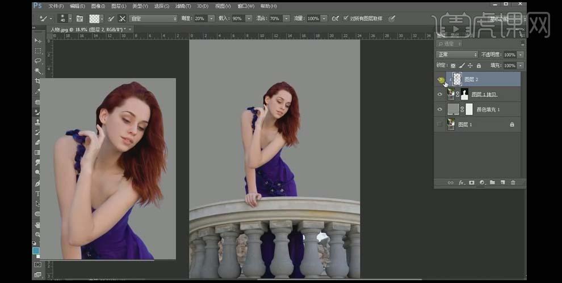Create a new group with the folder icon
562x283 pixels.
click(493, 183)
